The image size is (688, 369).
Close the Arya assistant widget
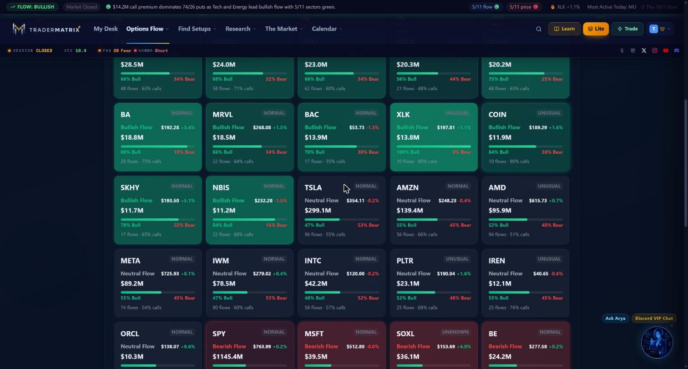[x=671, y=326]
